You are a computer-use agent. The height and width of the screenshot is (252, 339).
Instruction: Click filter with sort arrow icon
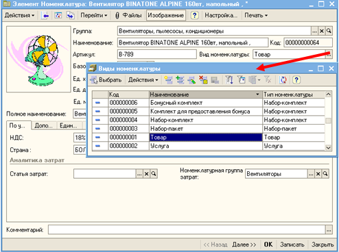tap(229, 80)
